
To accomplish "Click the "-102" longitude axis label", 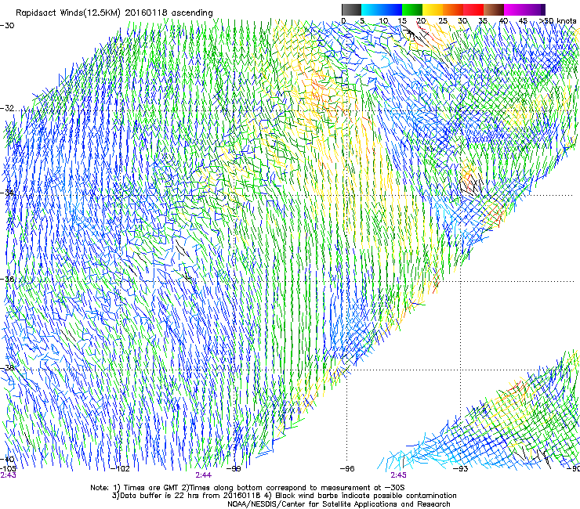I will click(x=120, y=469).
